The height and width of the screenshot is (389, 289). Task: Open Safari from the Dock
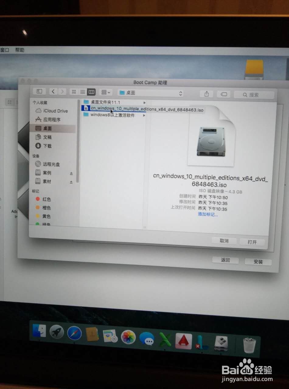point(74,334)
